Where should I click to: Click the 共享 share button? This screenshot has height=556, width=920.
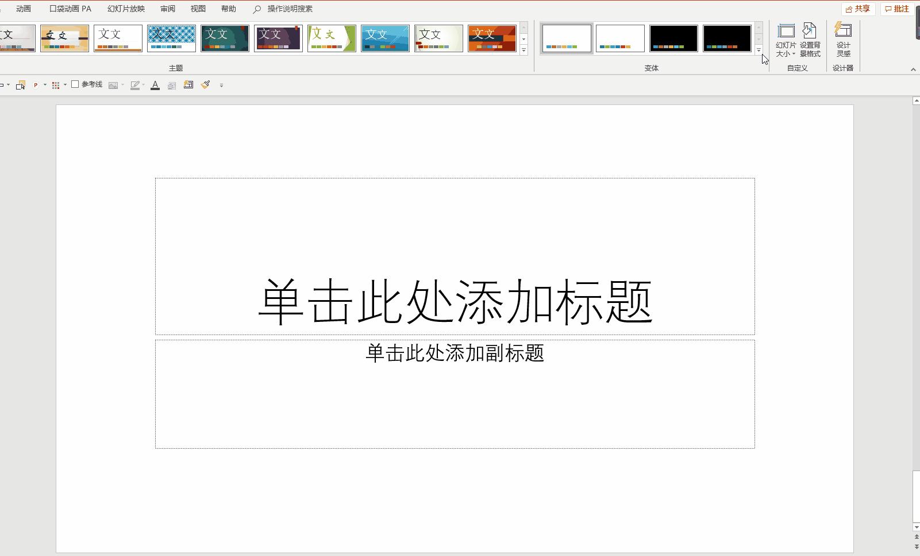point(859,9)
